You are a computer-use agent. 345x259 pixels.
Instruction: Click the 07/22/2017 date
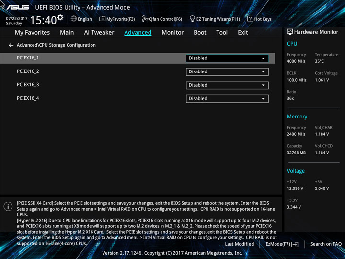pos(17,19)
